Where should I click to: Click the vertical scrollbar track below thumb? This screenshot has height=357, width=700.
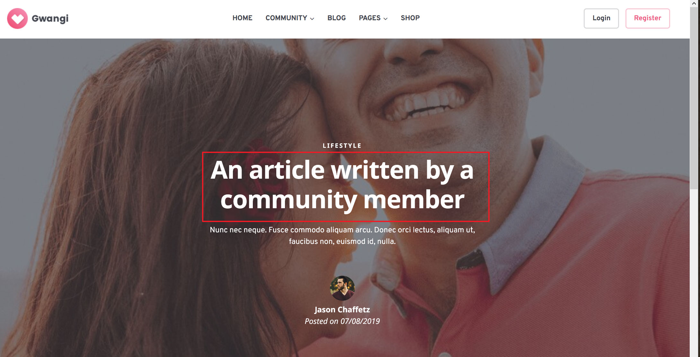(x=695, y=273)
